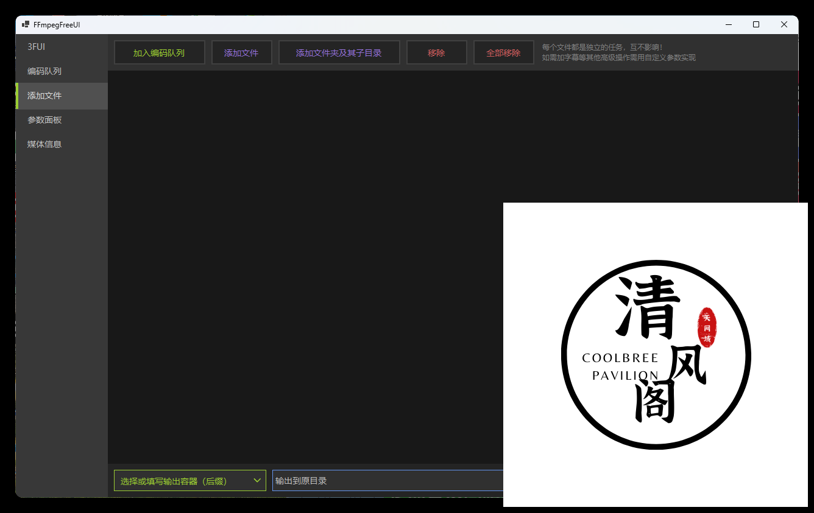Click the 输出到原目录 output path field

point(388,481)
